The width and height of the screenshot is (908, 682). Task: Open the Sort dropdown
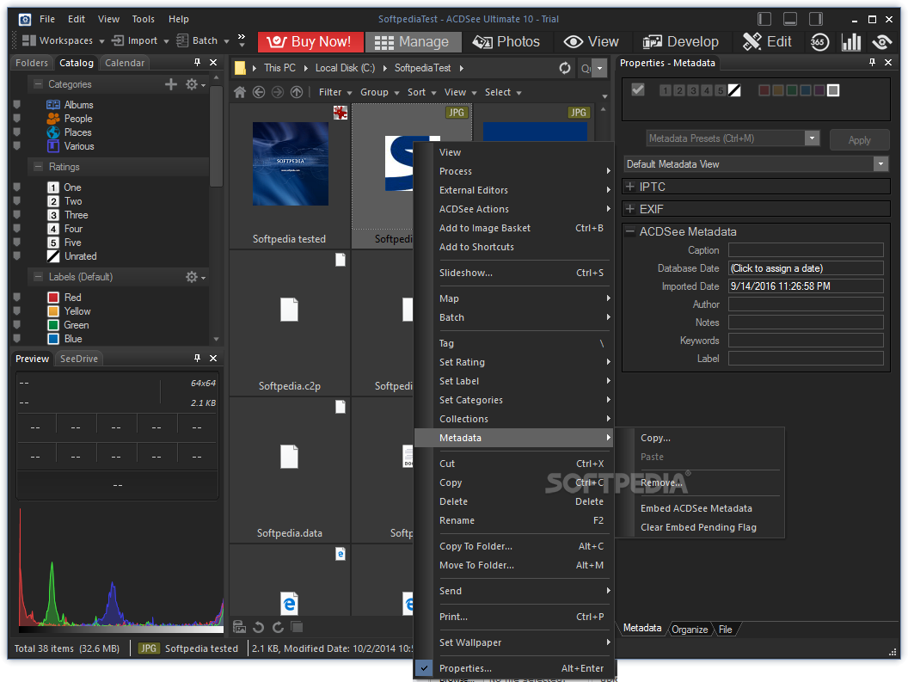pos(421,92)
